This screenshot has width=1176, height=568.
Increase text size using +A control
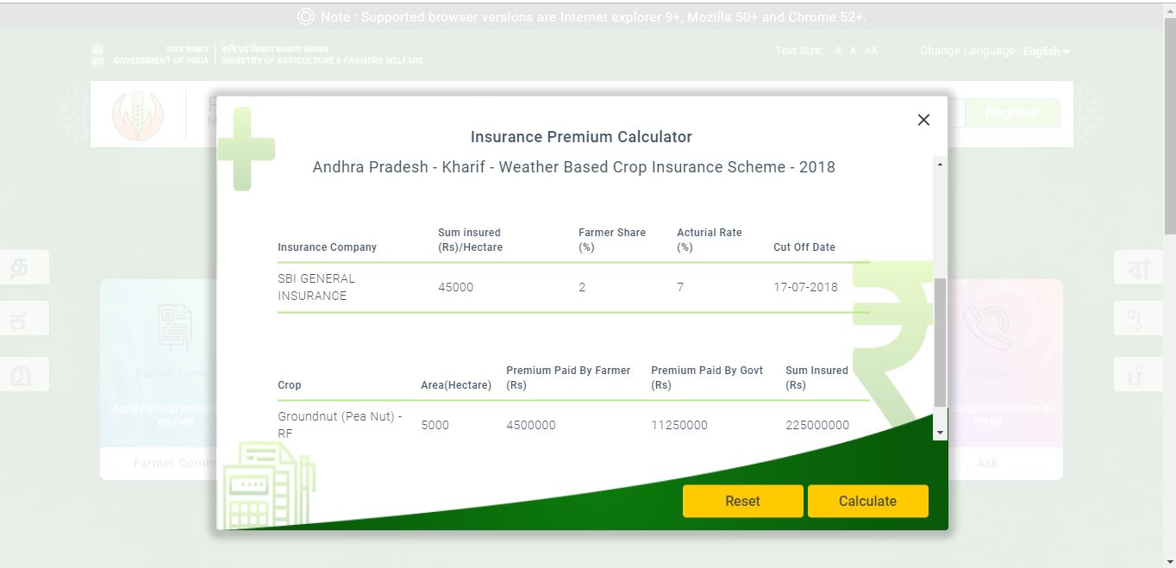[871, 51]
